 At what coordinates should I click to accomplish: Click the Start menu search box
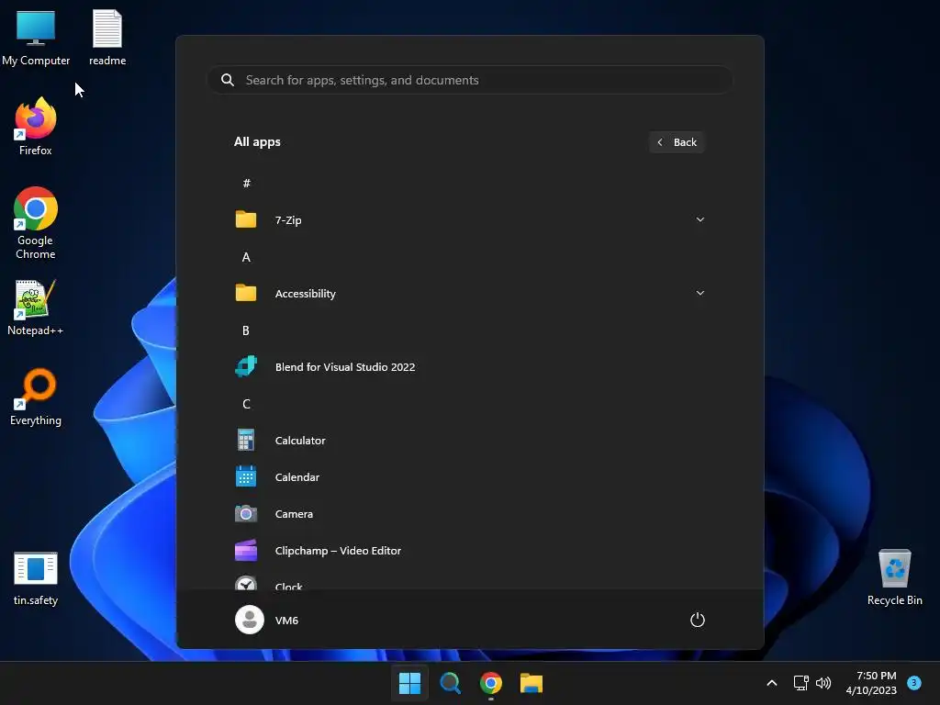click(470, 80)
